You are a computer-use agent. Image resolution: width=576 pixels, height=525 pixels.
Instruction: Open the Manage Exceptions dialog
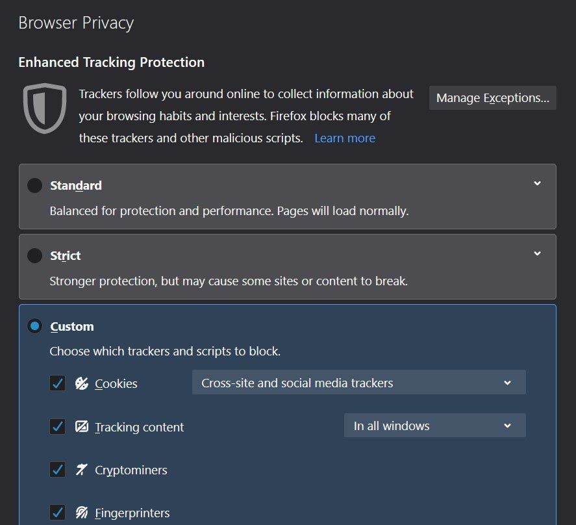click(492, 98)
